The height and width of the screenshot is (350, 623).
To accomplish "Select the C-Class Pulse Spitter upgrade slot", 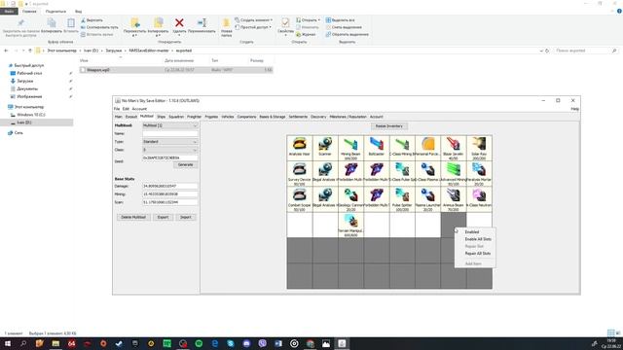I will (x=402, y=173).
